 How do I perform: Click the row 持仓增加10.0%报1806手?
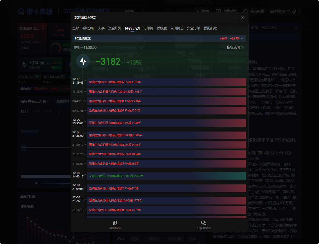(x=166, y=135)
